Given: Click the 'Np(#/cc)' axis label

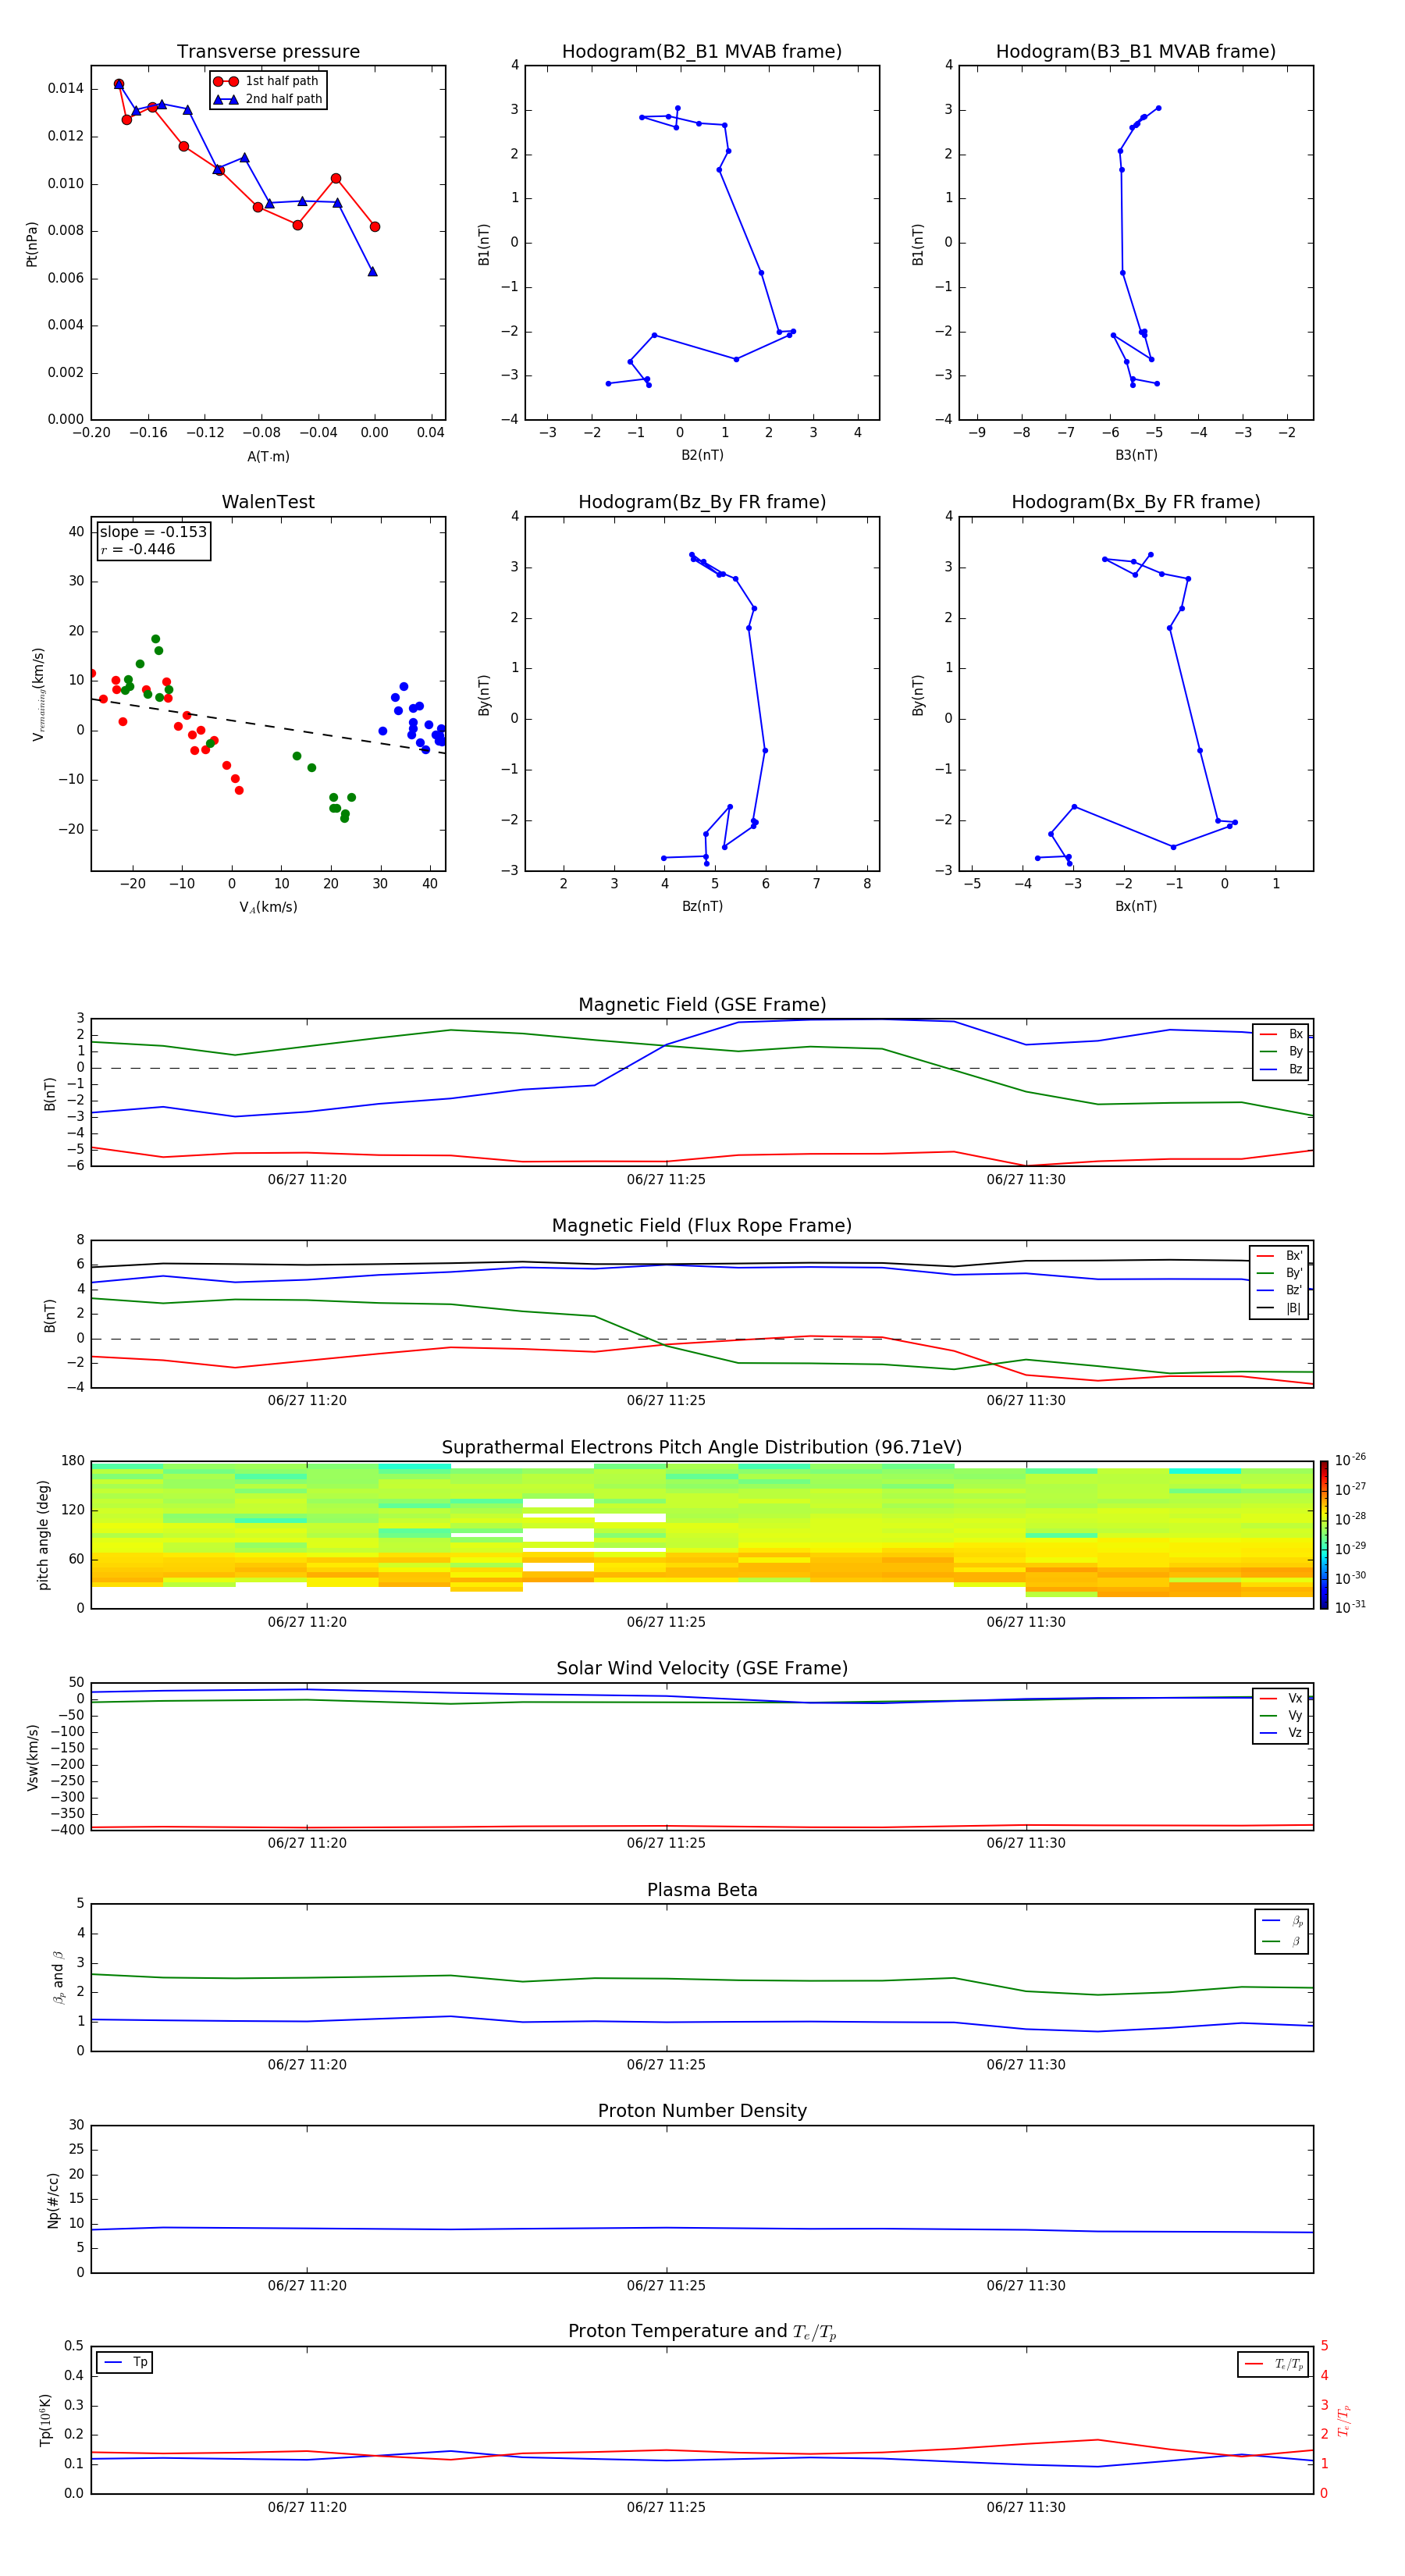Looking at the screenshot, I should coord(53,2200).
